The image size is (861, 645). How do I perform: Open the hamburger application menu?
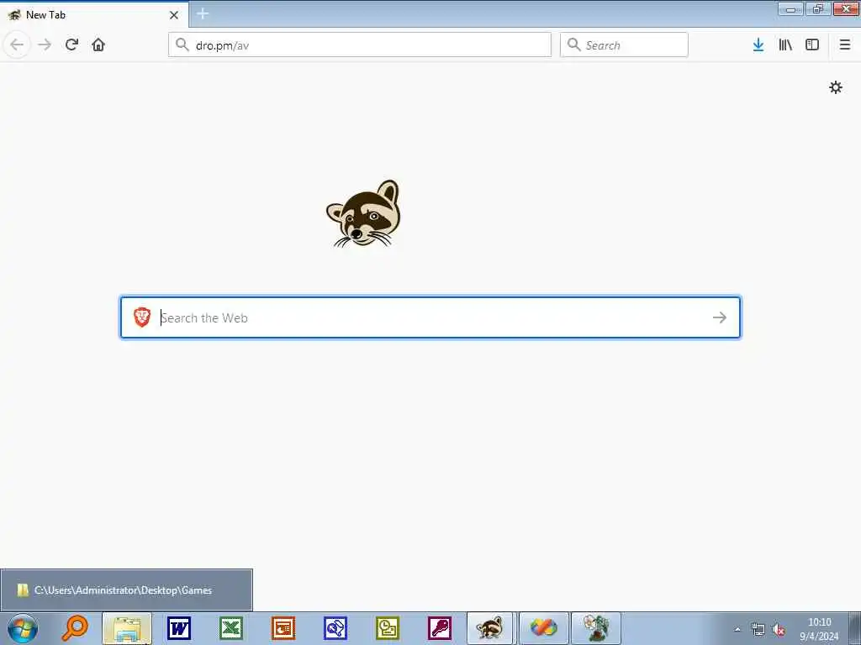(x=845, y=45)
